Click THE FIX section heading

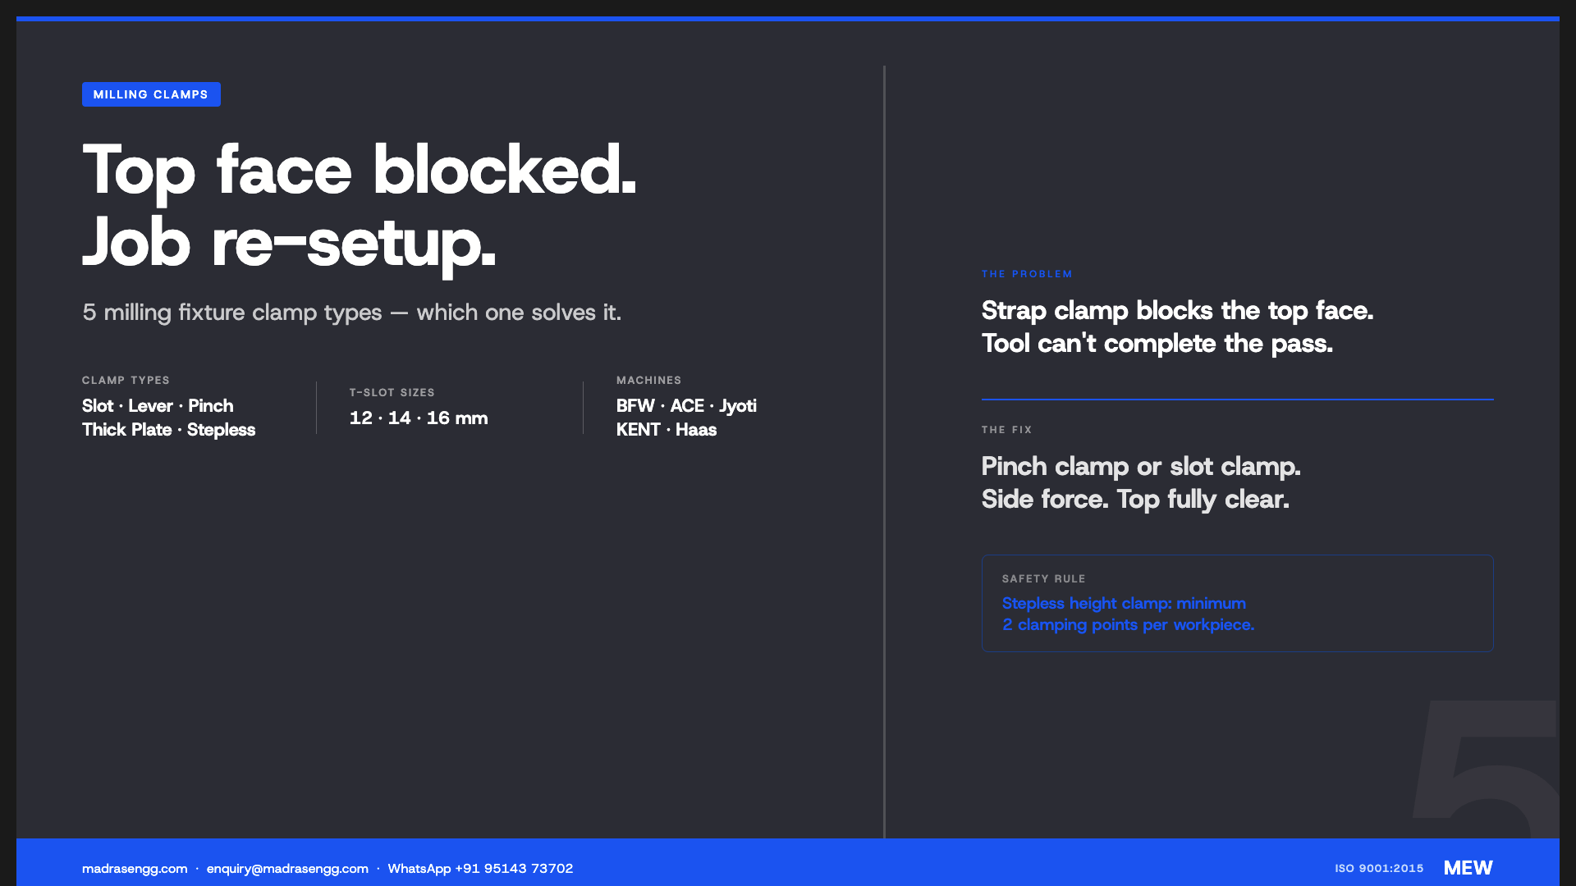click(x=1006, y=430)
